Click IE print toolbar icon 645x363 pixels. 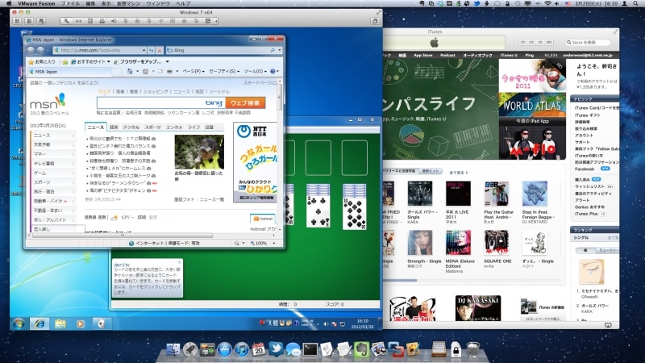click(x=169, y=71)
